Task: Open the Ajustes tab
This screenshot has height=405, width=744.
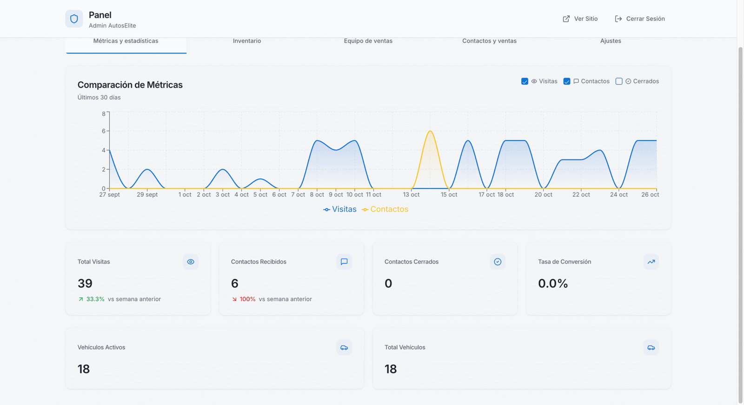Action: click(x=611, y=41)
